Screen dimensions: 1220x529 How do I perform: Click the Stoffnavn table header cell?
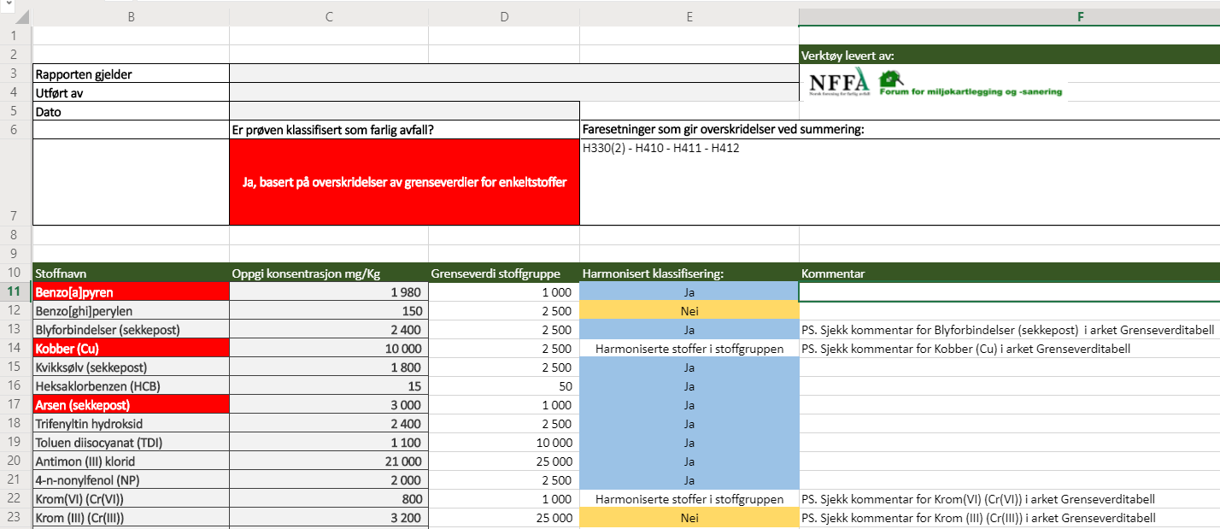click(130, 273)
